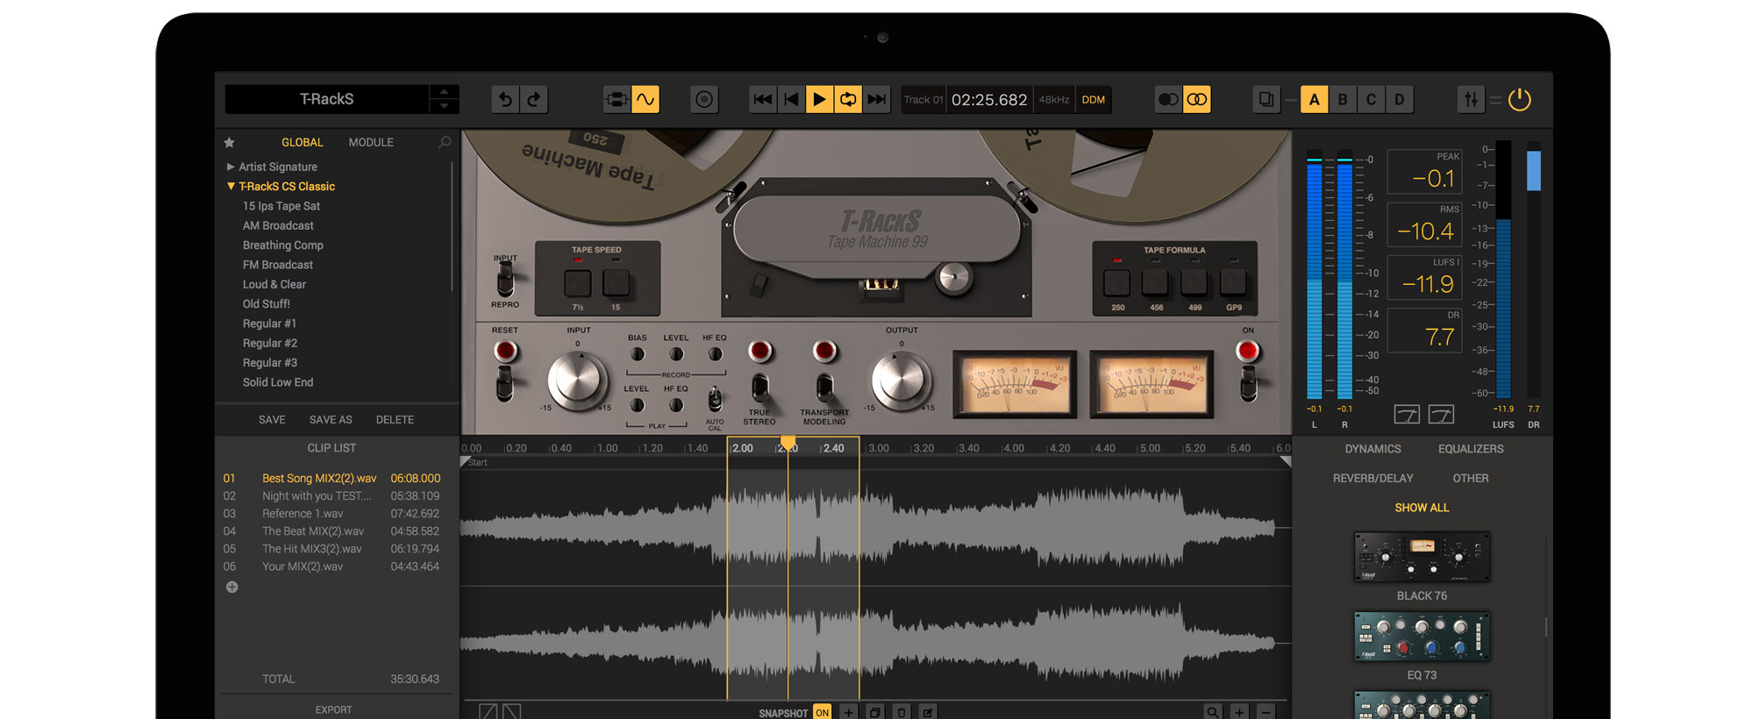Edit the snapshot with pencil icon
Image resolution: width=1754 pixels, height=719 pixels.
click(x=928, y=713)
